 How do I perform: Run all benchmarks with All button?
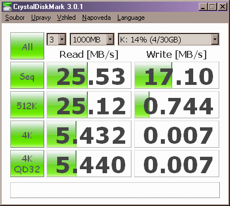[27, 46]
